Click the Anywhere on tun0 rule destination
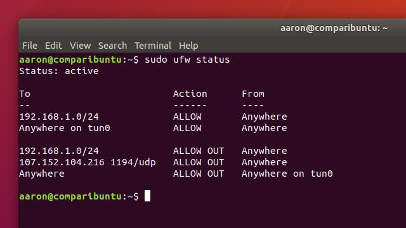Image resolution: width=406 pixels, height=228 pixels. 65,128
